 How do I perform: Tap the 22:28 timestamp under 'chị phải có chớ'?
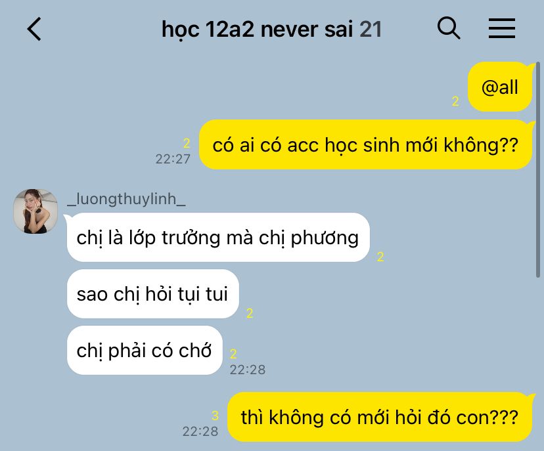pyautogui.click(x=248, y=370)
